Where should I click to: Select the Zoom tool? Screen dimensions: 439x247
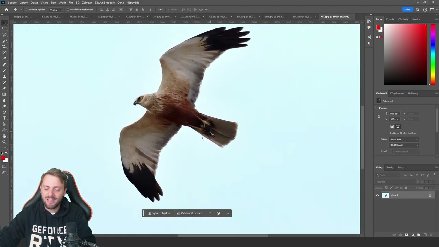4,142
